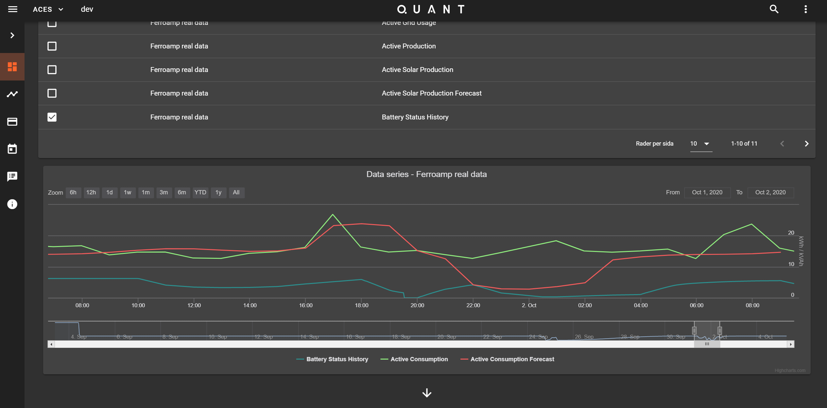The image size is (827, 408).
Task: Click the Active Solar Production Forecast cell
Action: click(432, 93)
